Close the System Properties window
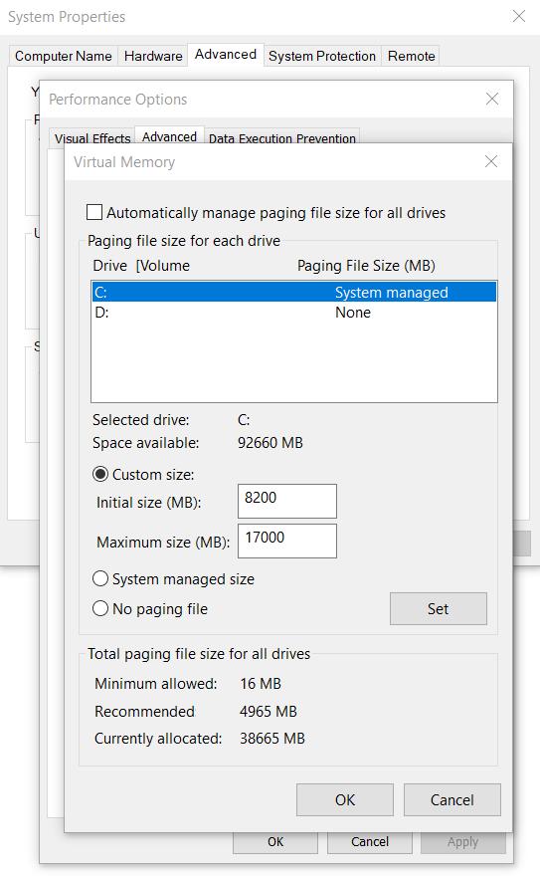This screenshot has width=540, height=876. pos(519,16)
